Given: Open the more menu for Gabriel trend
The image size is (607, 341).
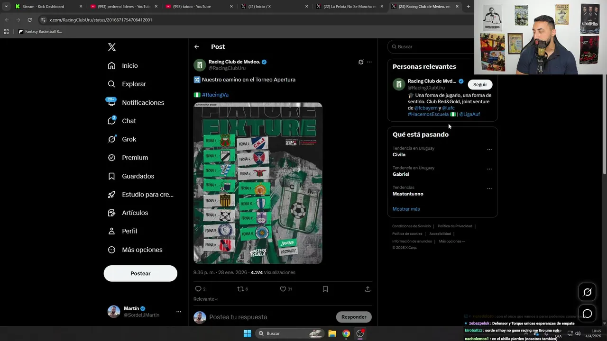Looking at the screenshot, I should (x=489, y=169).
